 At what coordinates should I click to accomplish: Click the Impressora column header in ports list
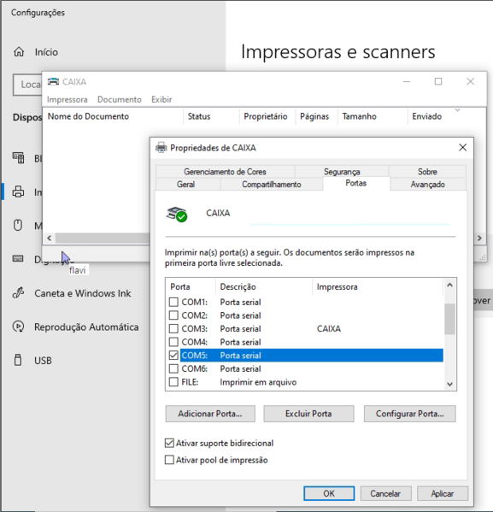378,286
